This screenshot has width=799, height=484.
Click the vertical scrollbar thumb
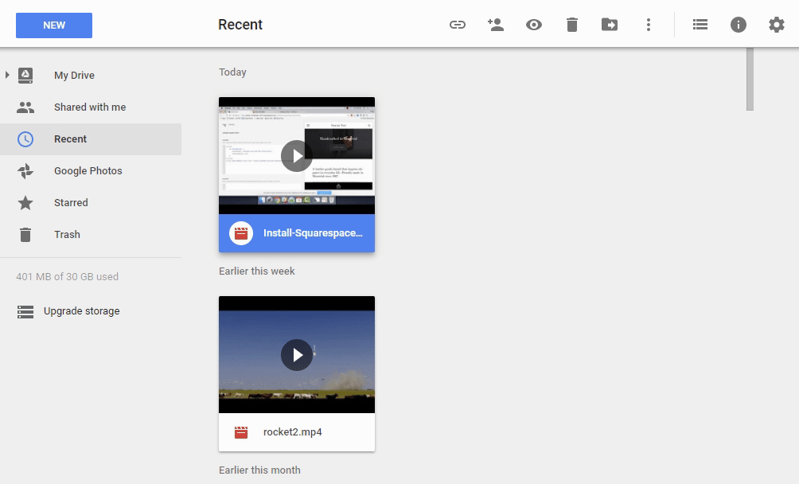[x=750, y=79]
